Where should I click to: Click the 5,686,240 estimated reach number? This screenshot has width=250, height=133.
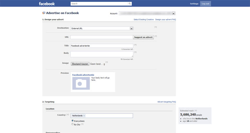[x=188, y=115]
